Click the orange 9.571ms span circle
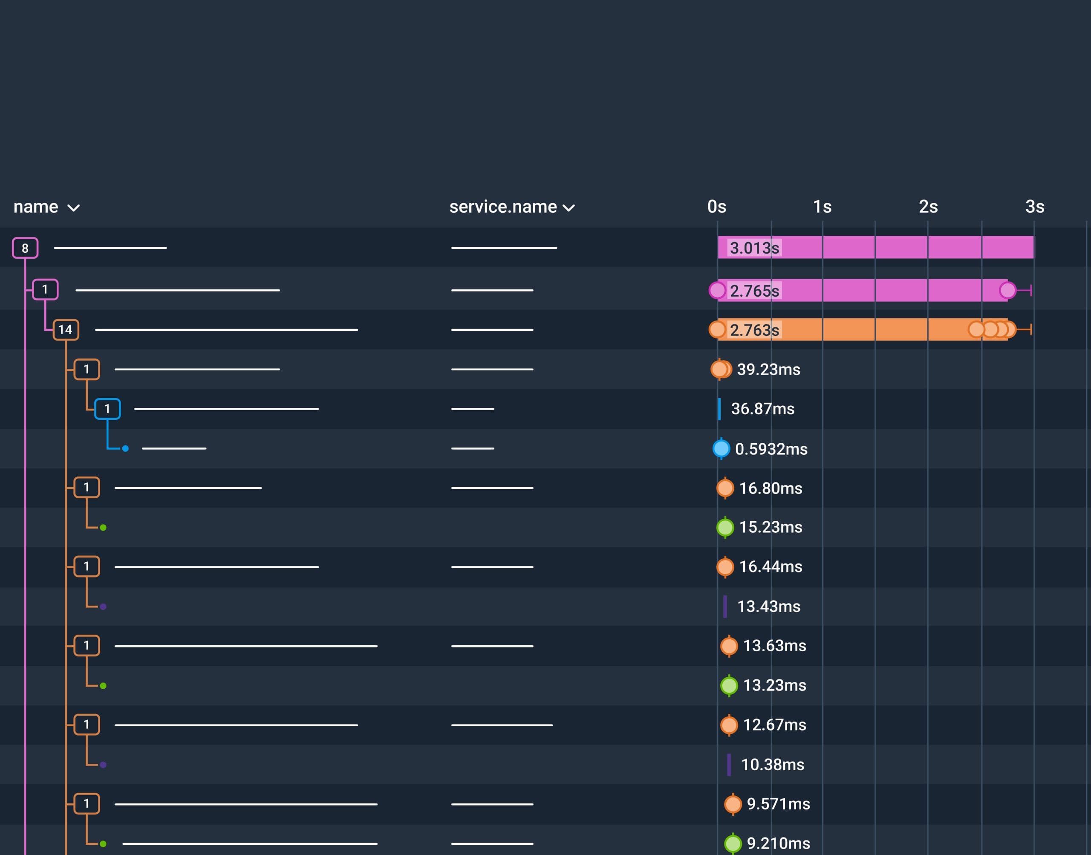The width and height of the screenshot is (1091, 855). [x=733, y=804]
